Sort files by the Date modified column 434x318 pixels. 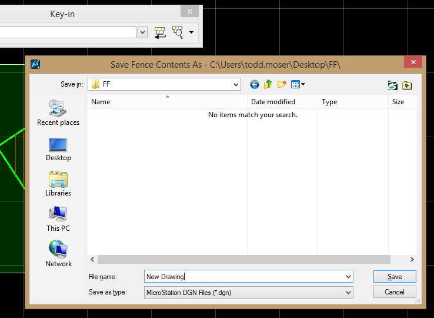[x=273, y=102]
